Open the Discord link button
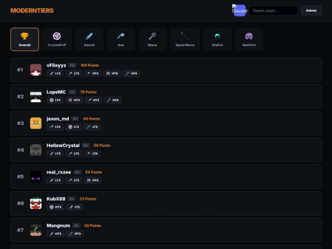The image size is (332, 249). (x=240, y=10)
